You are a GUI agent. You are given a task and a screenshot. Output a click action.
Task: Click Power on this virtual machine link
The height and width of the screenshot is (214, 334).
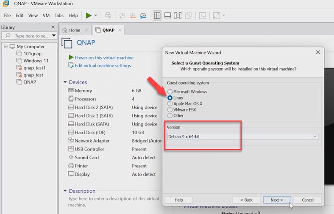(104, 58)
